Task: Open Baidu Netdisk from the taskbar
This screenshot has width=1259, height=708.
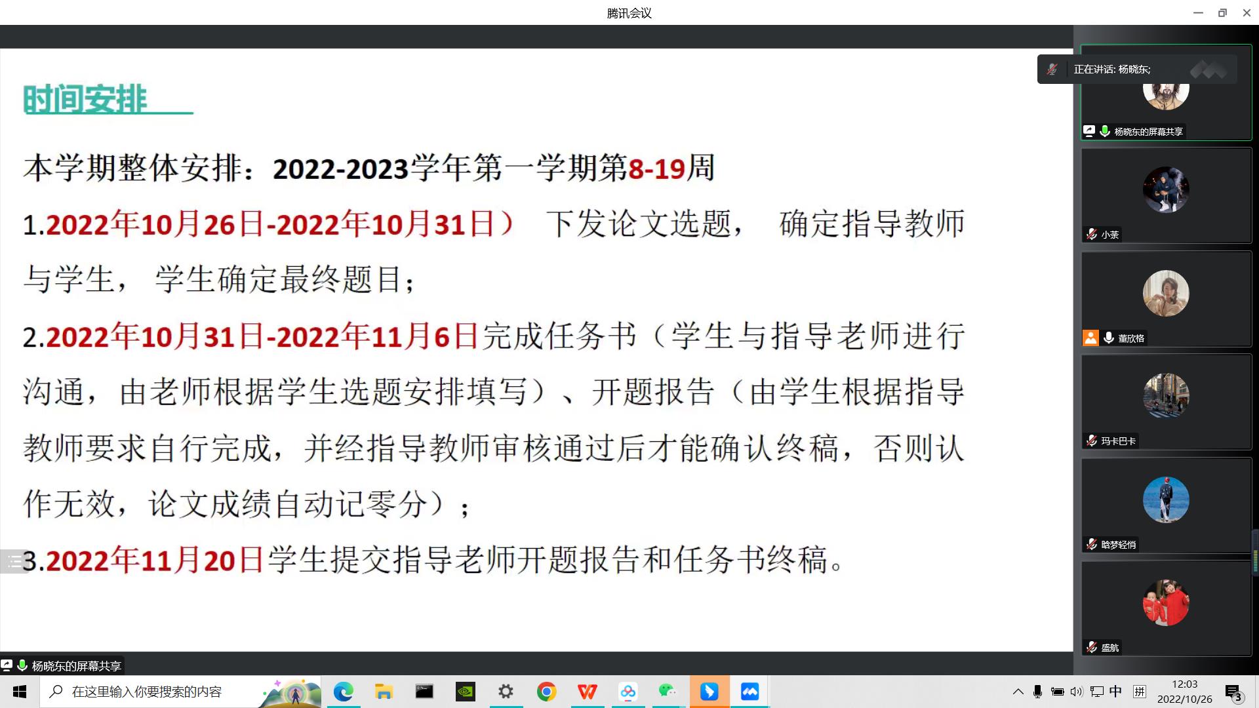Action: (x=628, y=692)
